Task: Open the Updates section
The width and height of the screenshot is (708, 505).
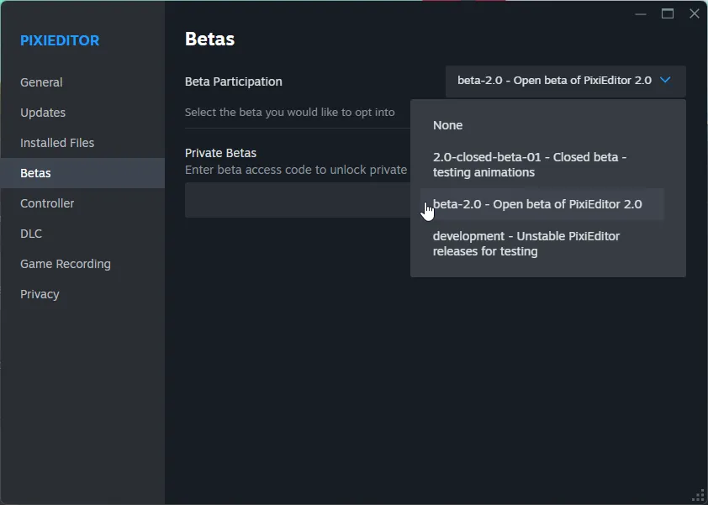Action: [x=42, y=112]
